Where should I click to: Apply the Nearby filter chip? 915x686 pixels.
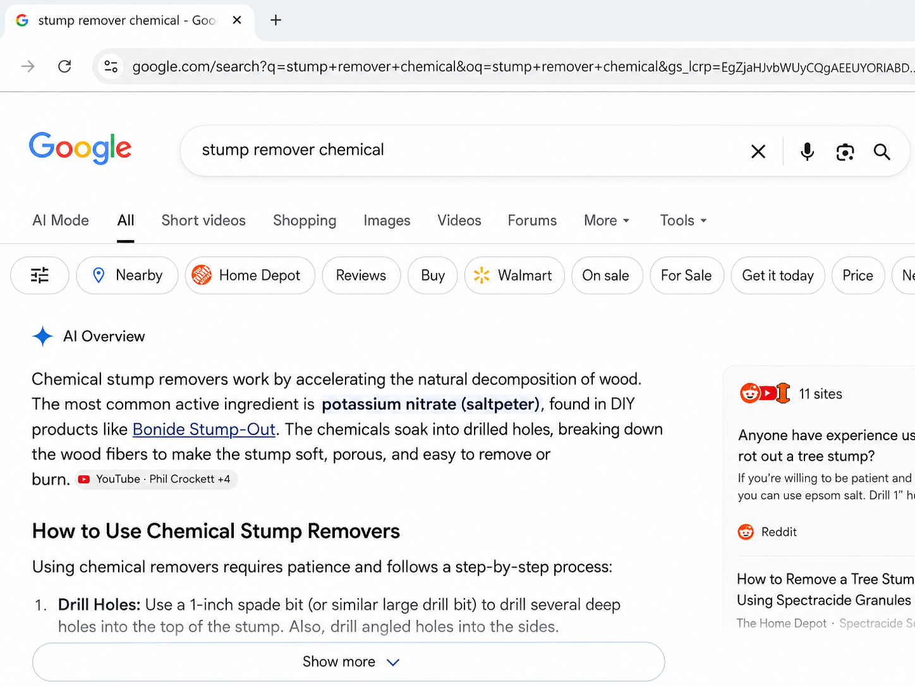(x=127, y=275)
